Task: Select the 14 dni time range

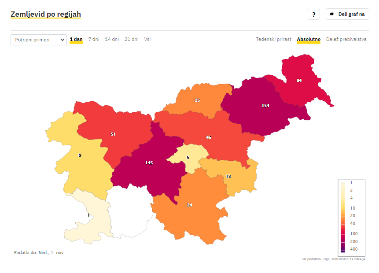Action: coord(112,39)
